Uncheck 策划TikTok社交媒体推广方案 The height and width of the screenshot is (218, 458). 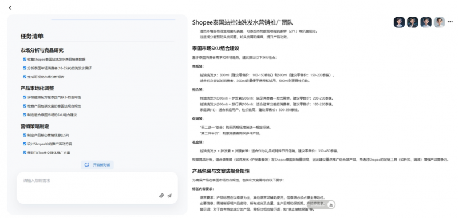(25, 153)
